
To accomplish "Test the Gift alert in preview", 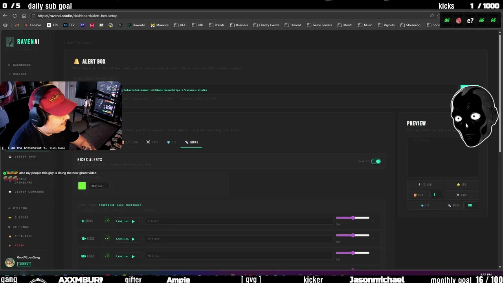I will point(418,195).
